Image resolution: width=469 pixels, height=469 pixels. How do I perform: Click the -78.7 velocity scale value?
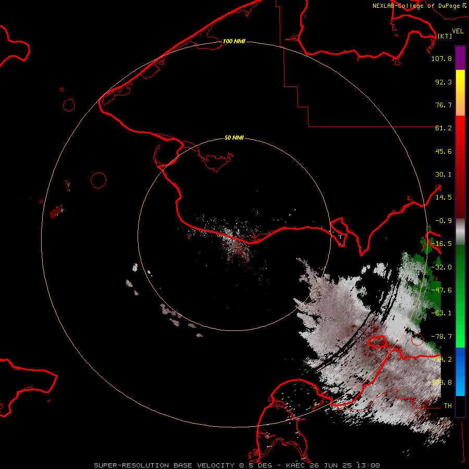tap(441, 337)
